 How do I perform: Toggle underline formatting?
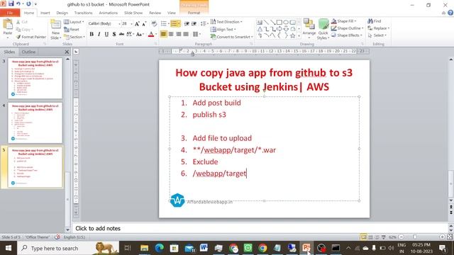click(106, 34)
